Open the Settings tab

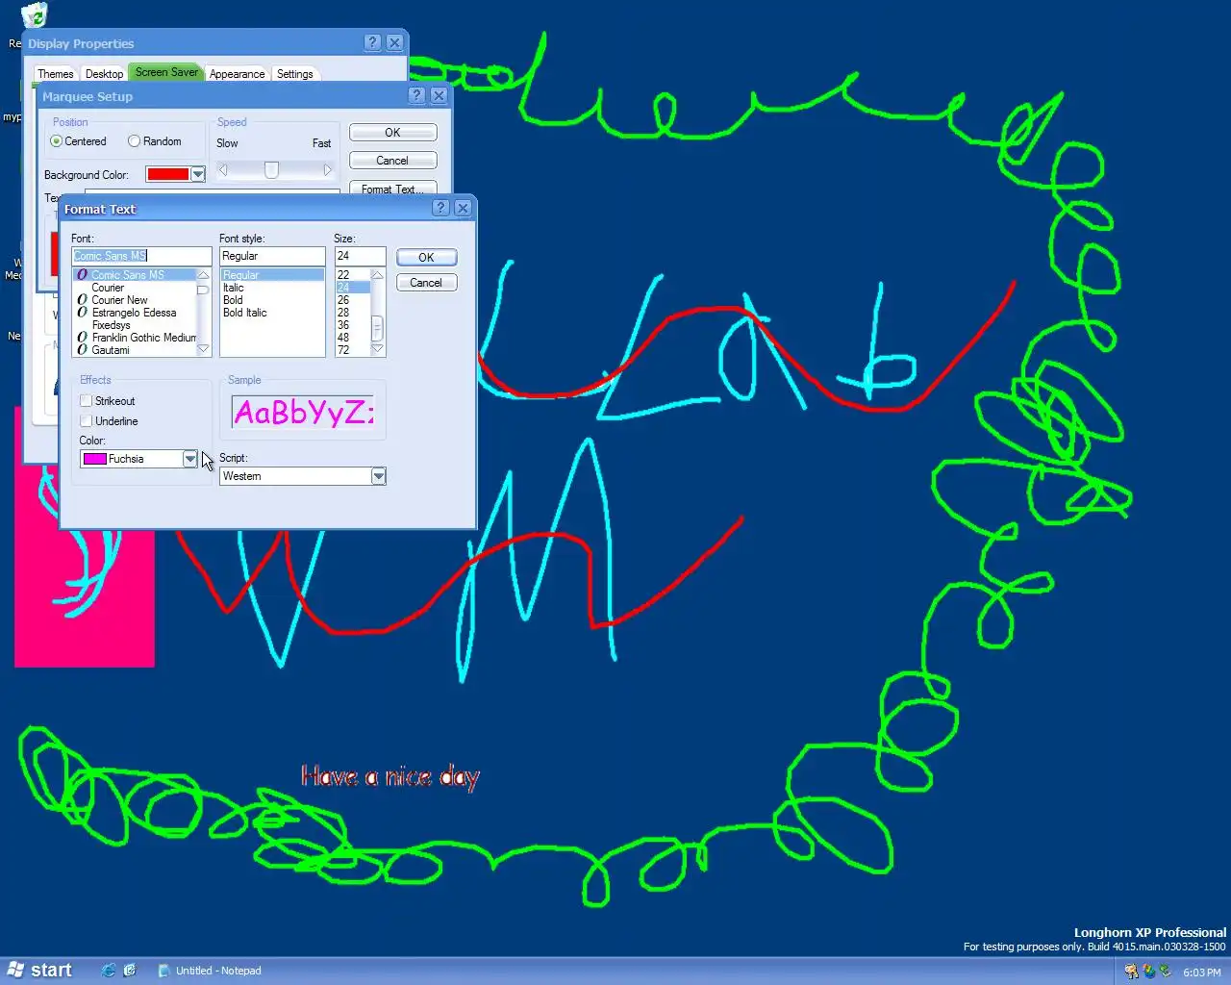pyautogui.click(x=294, y=74)
